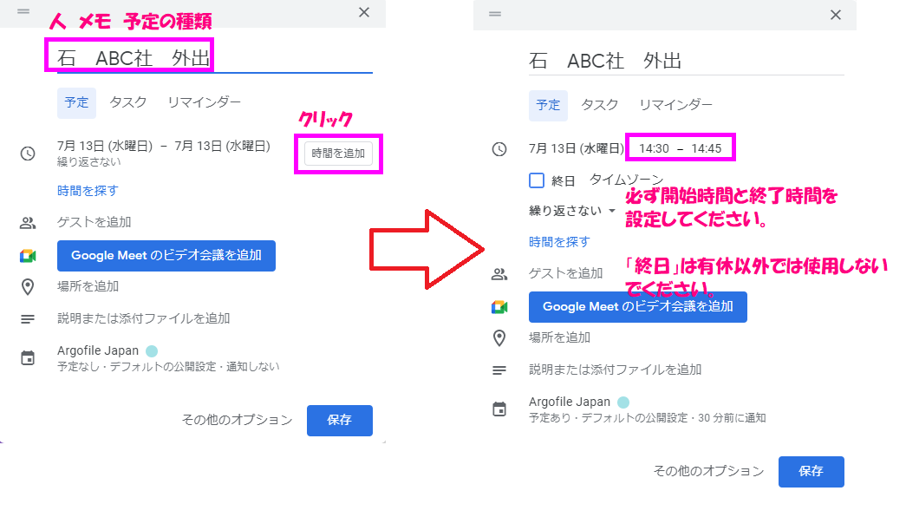Click the drag handle atop right dialog
906x517 pixels.
[x=495, y=14]
